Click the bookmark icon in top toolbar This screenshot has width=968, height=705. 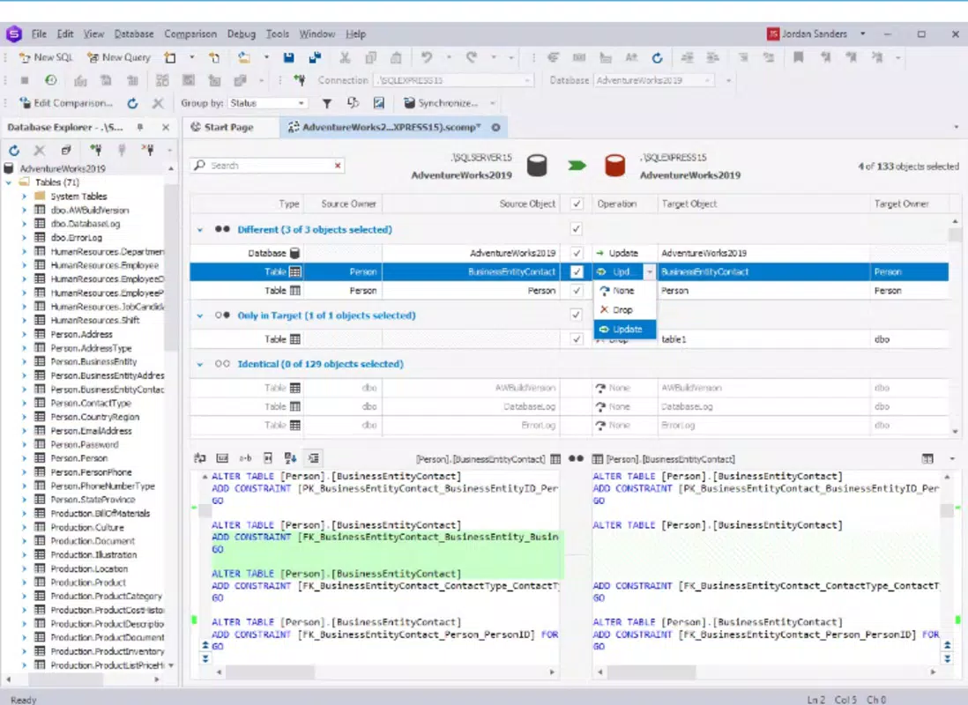pos(798,57)
